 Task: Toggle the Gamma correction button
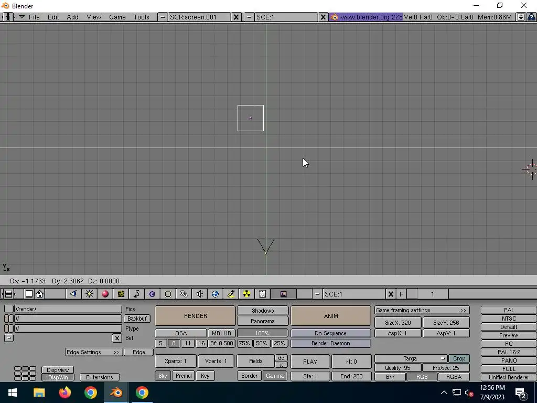point(275,376)
